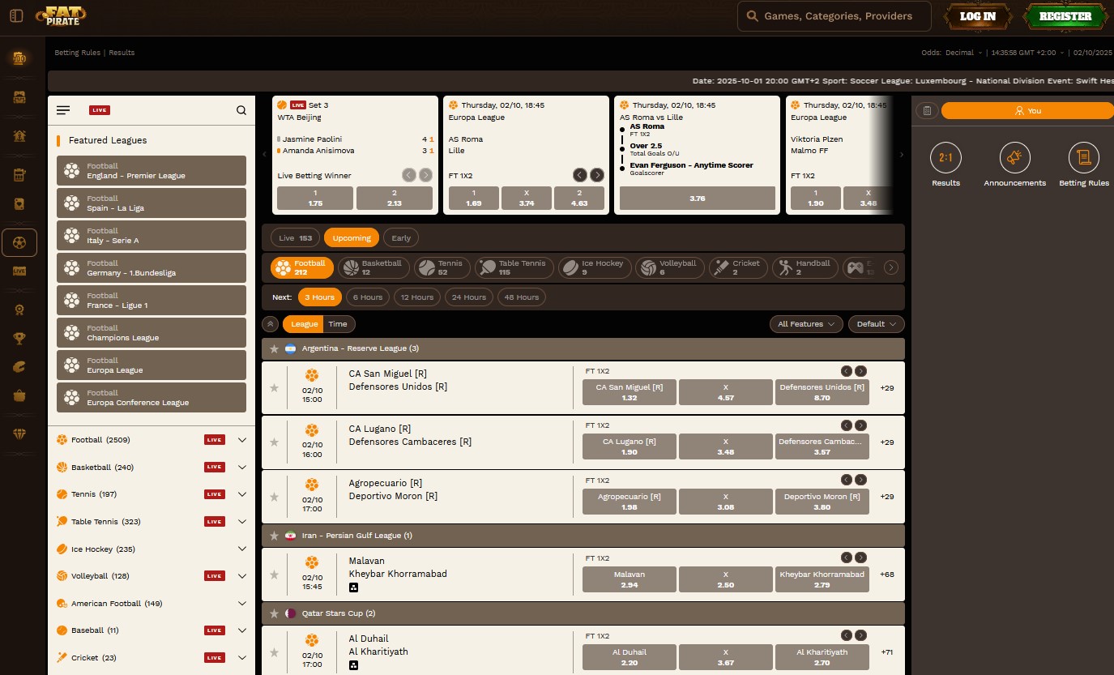This screenshot has height=675, width=1114.
Task: Switch to the Upcoming tab
Action: [351, 237]
